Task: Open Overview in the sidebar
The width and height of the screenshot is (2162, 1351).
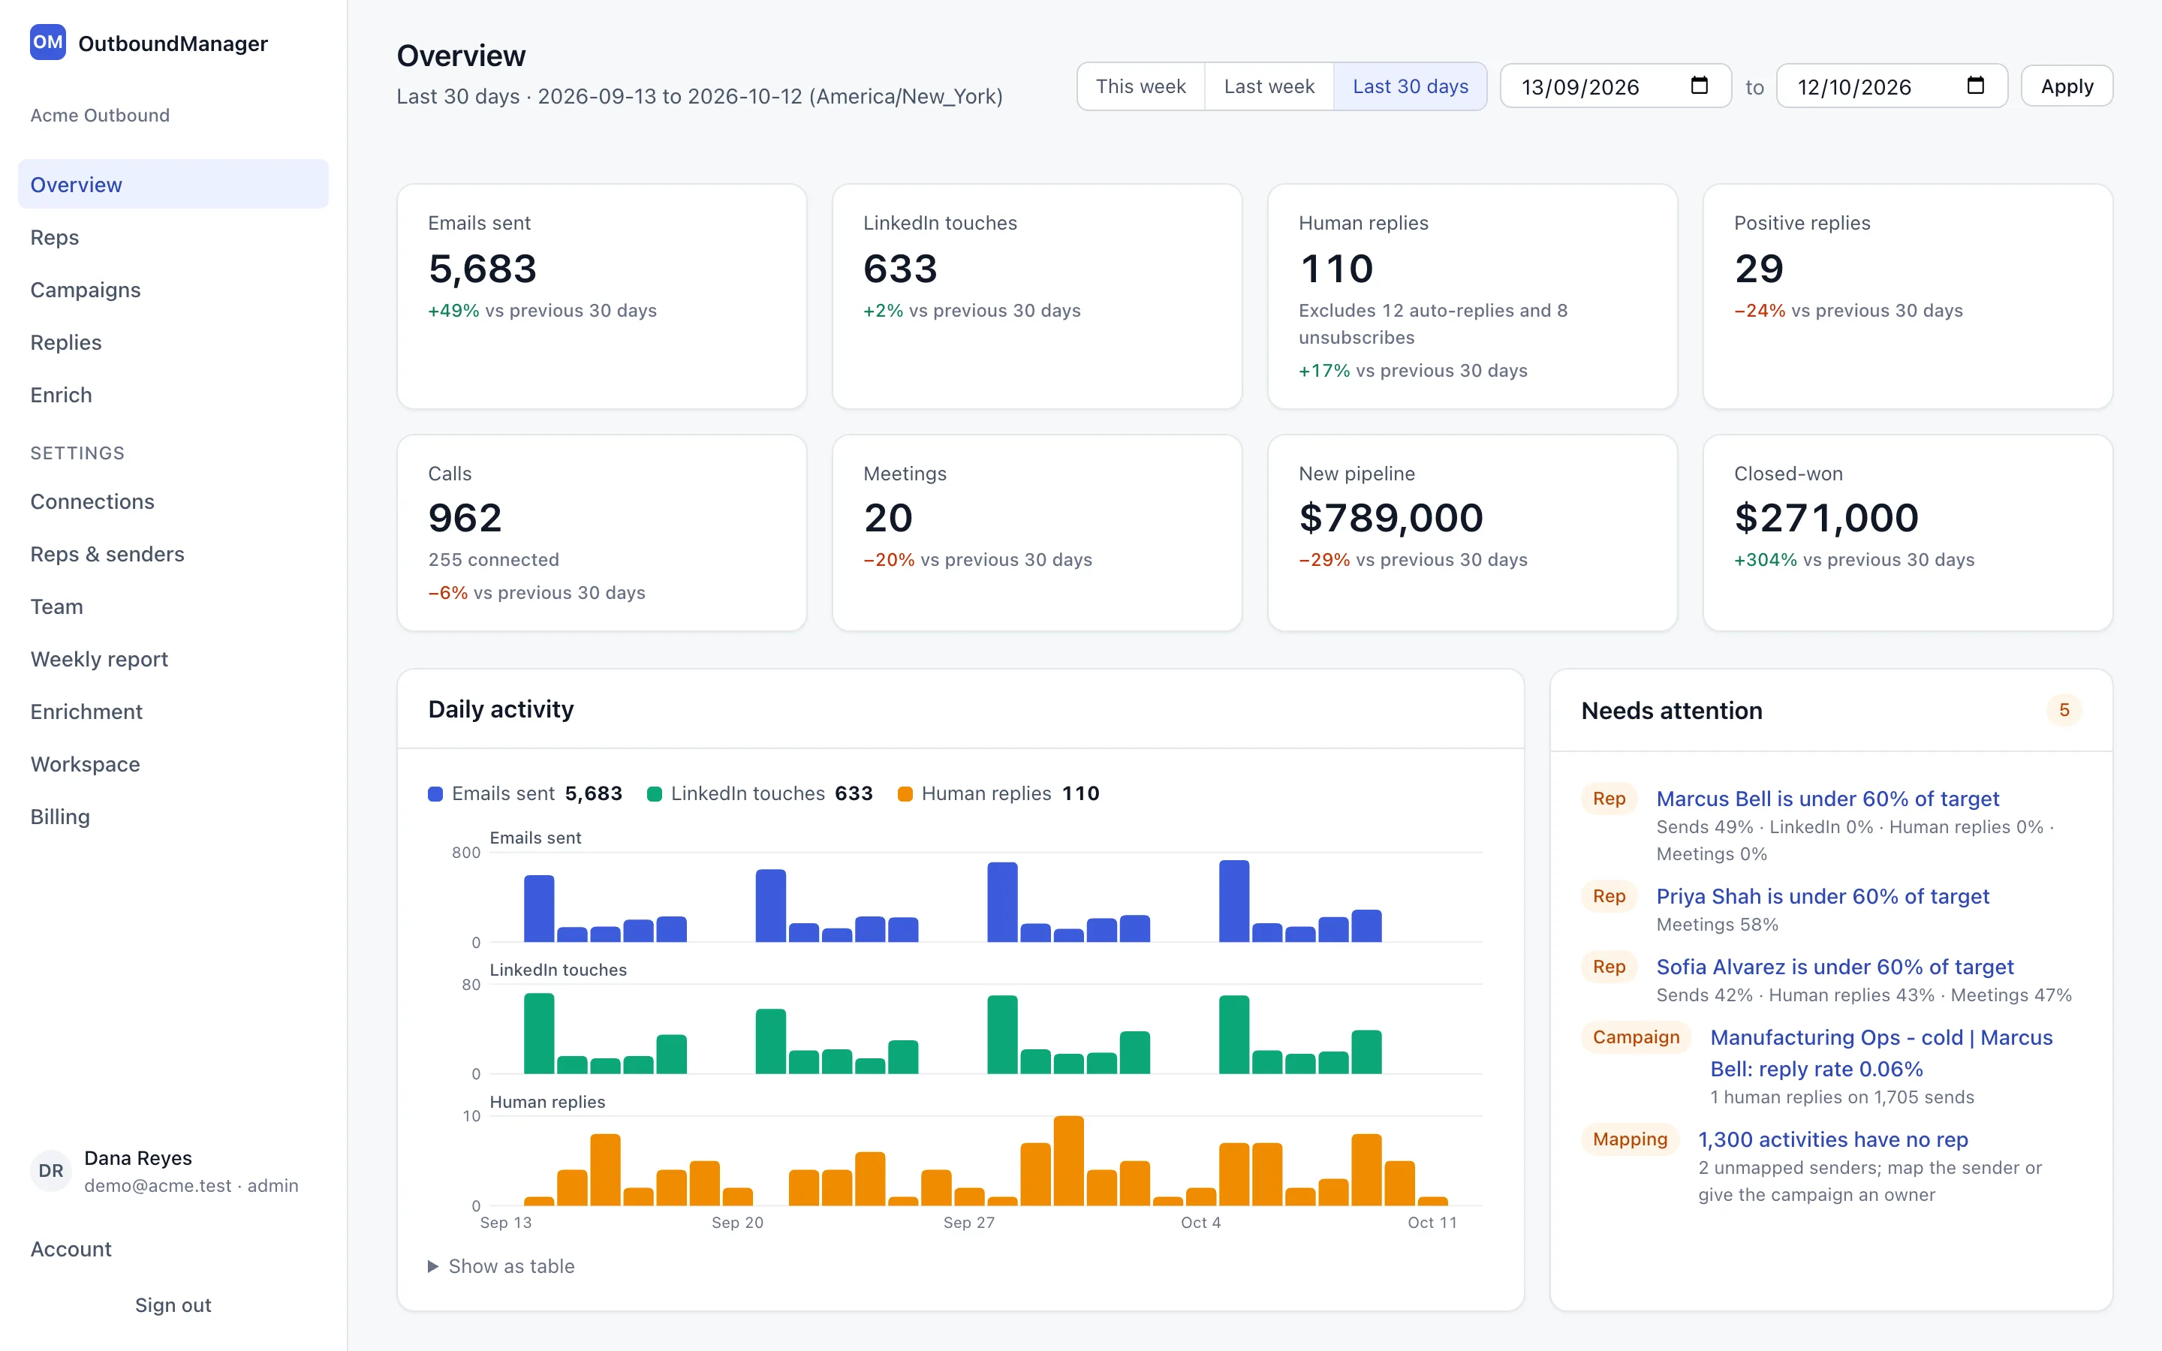Action: pos(173,185)
